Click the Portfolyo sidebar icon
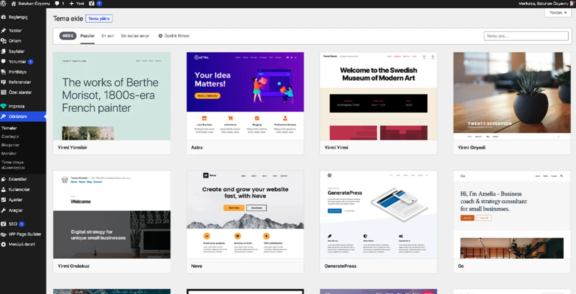Screen dimensions: 576x294 (x=3, y=72)
